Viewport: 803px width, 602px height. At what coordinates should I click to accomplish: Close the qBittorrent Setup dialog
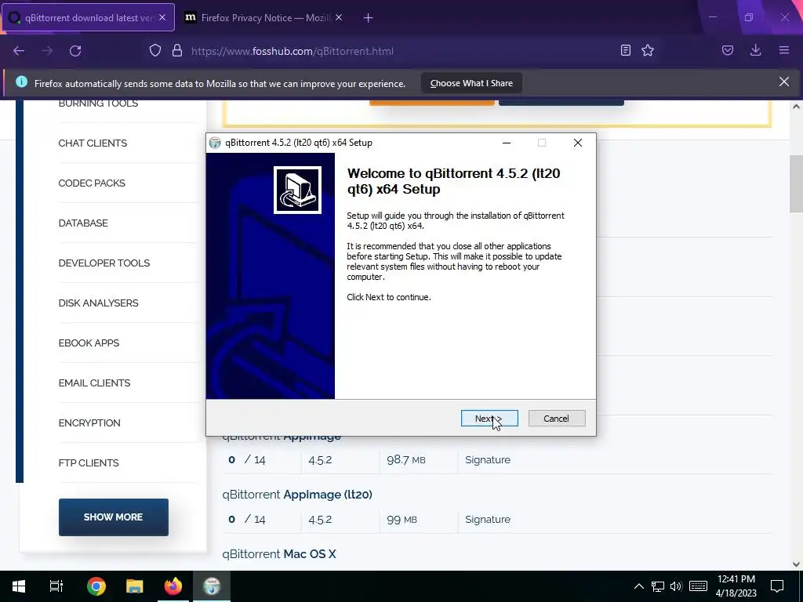tap(578, 143)
